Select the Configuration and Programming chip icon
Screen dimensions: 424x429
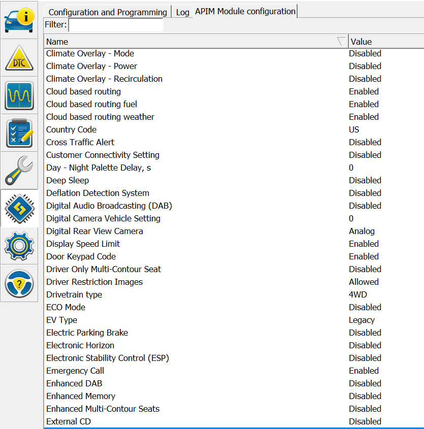coord(19,208)
